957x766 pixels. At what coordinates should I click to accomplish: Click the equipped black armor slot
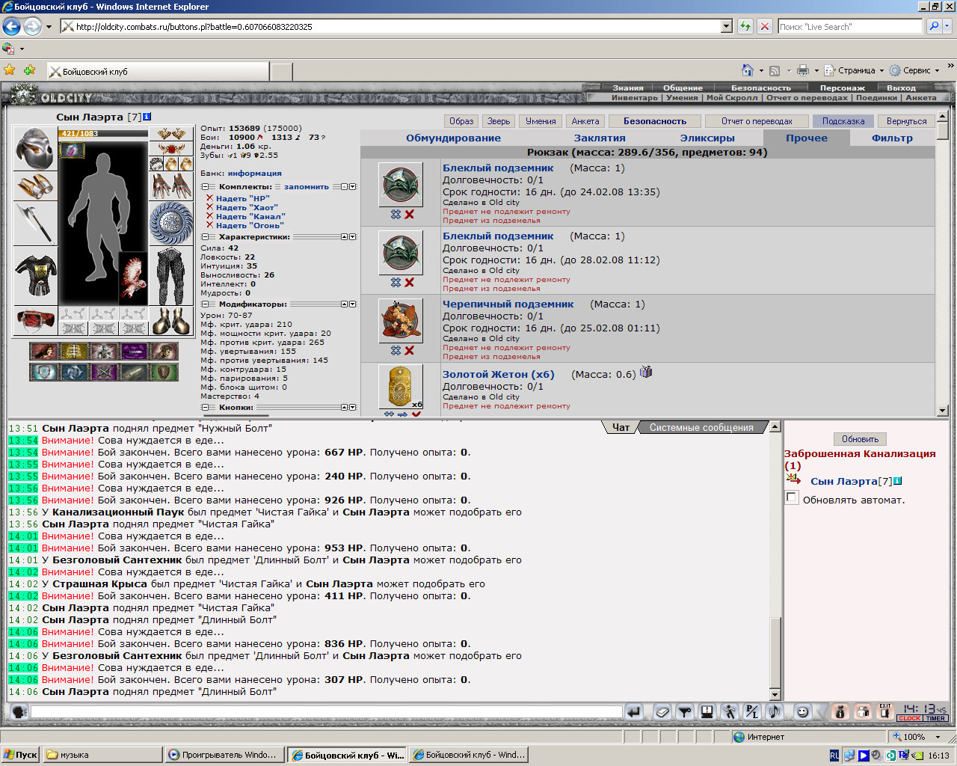point(35,277)
